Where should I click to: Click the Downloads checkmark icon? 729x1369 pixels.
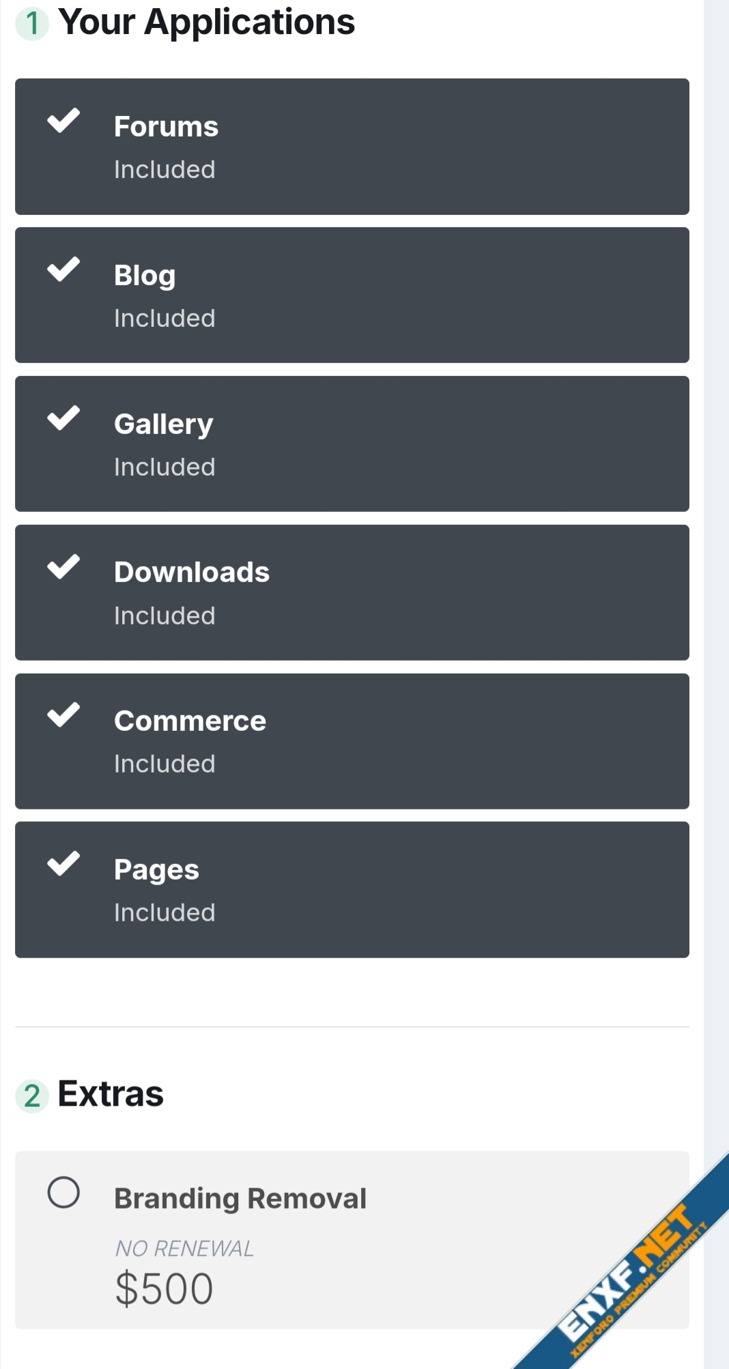pos(63,566)
